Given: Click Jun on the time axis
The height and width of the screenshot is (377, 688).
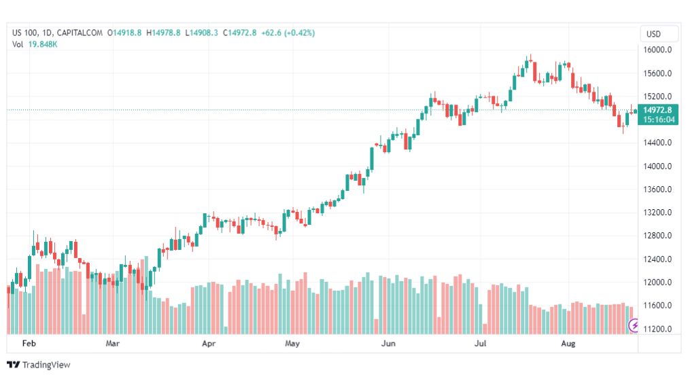Looking at the screenshot, I should [389, 344].
